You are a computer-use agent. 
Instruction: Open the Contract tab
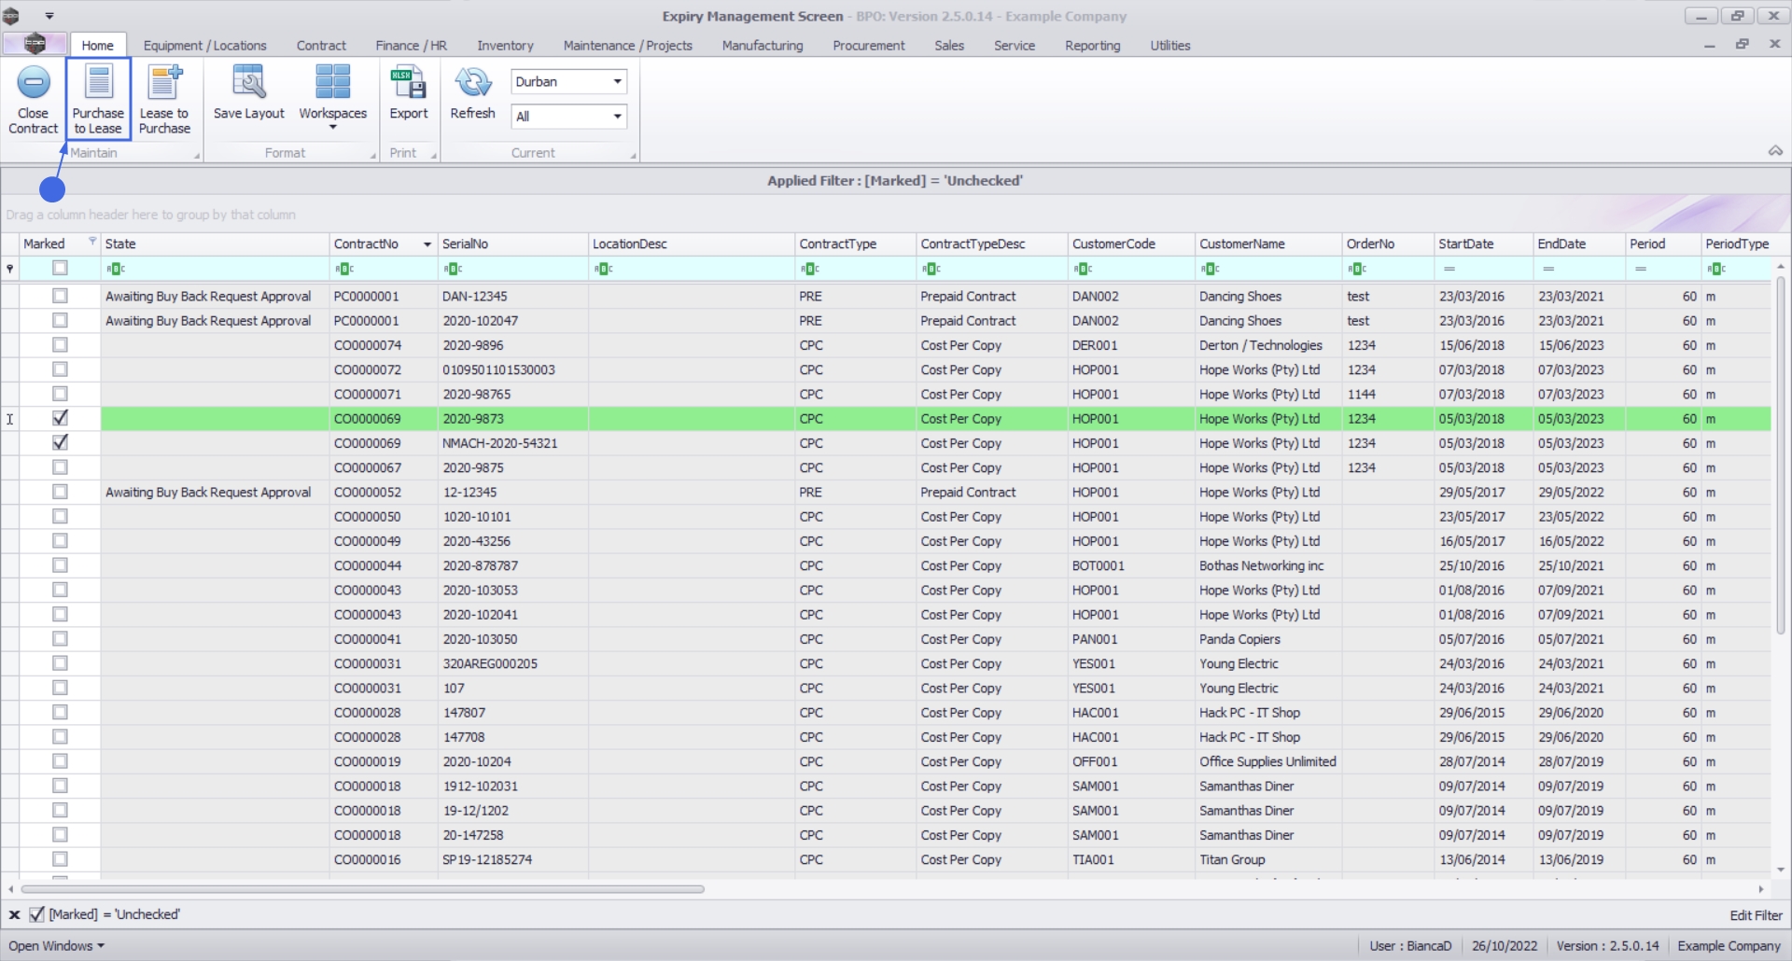coord(321,45)
